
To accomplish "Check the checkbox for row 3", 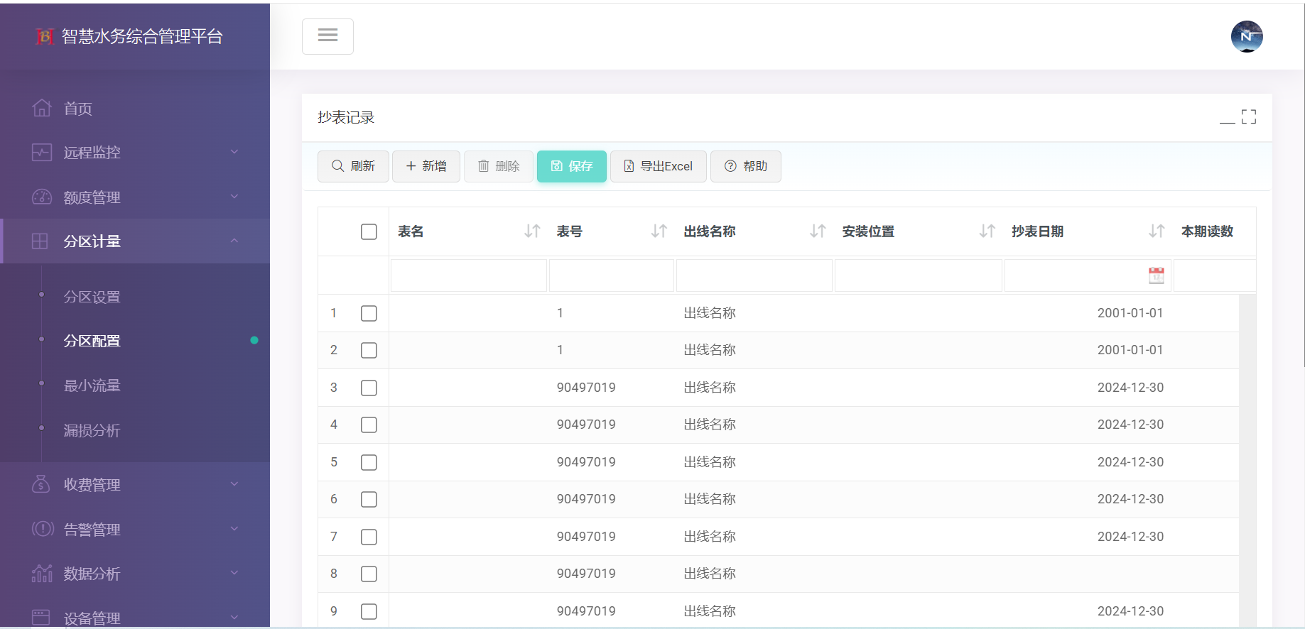I will (x=369, y=388).
